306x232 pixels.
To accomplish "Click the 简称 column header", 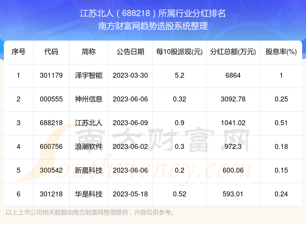I will pos(89,52).
